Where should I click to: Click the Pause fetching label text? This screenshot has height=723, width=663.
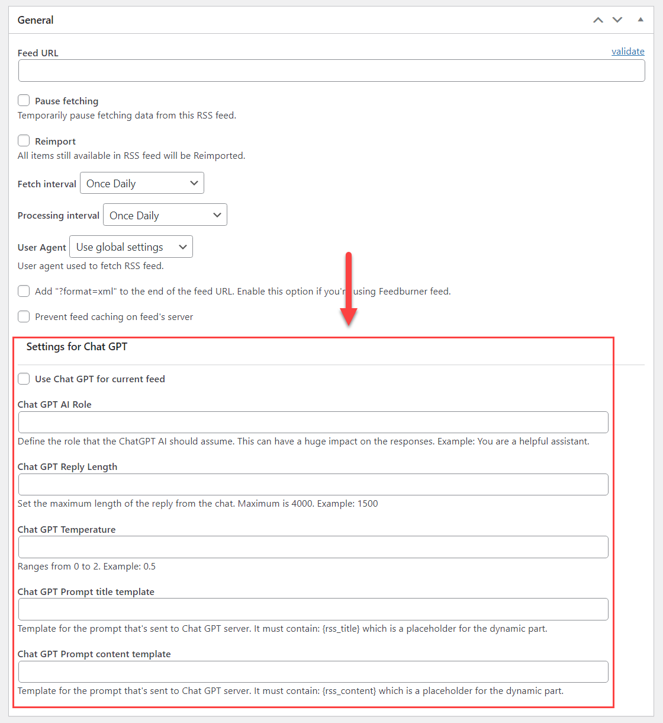click(67, 101)
